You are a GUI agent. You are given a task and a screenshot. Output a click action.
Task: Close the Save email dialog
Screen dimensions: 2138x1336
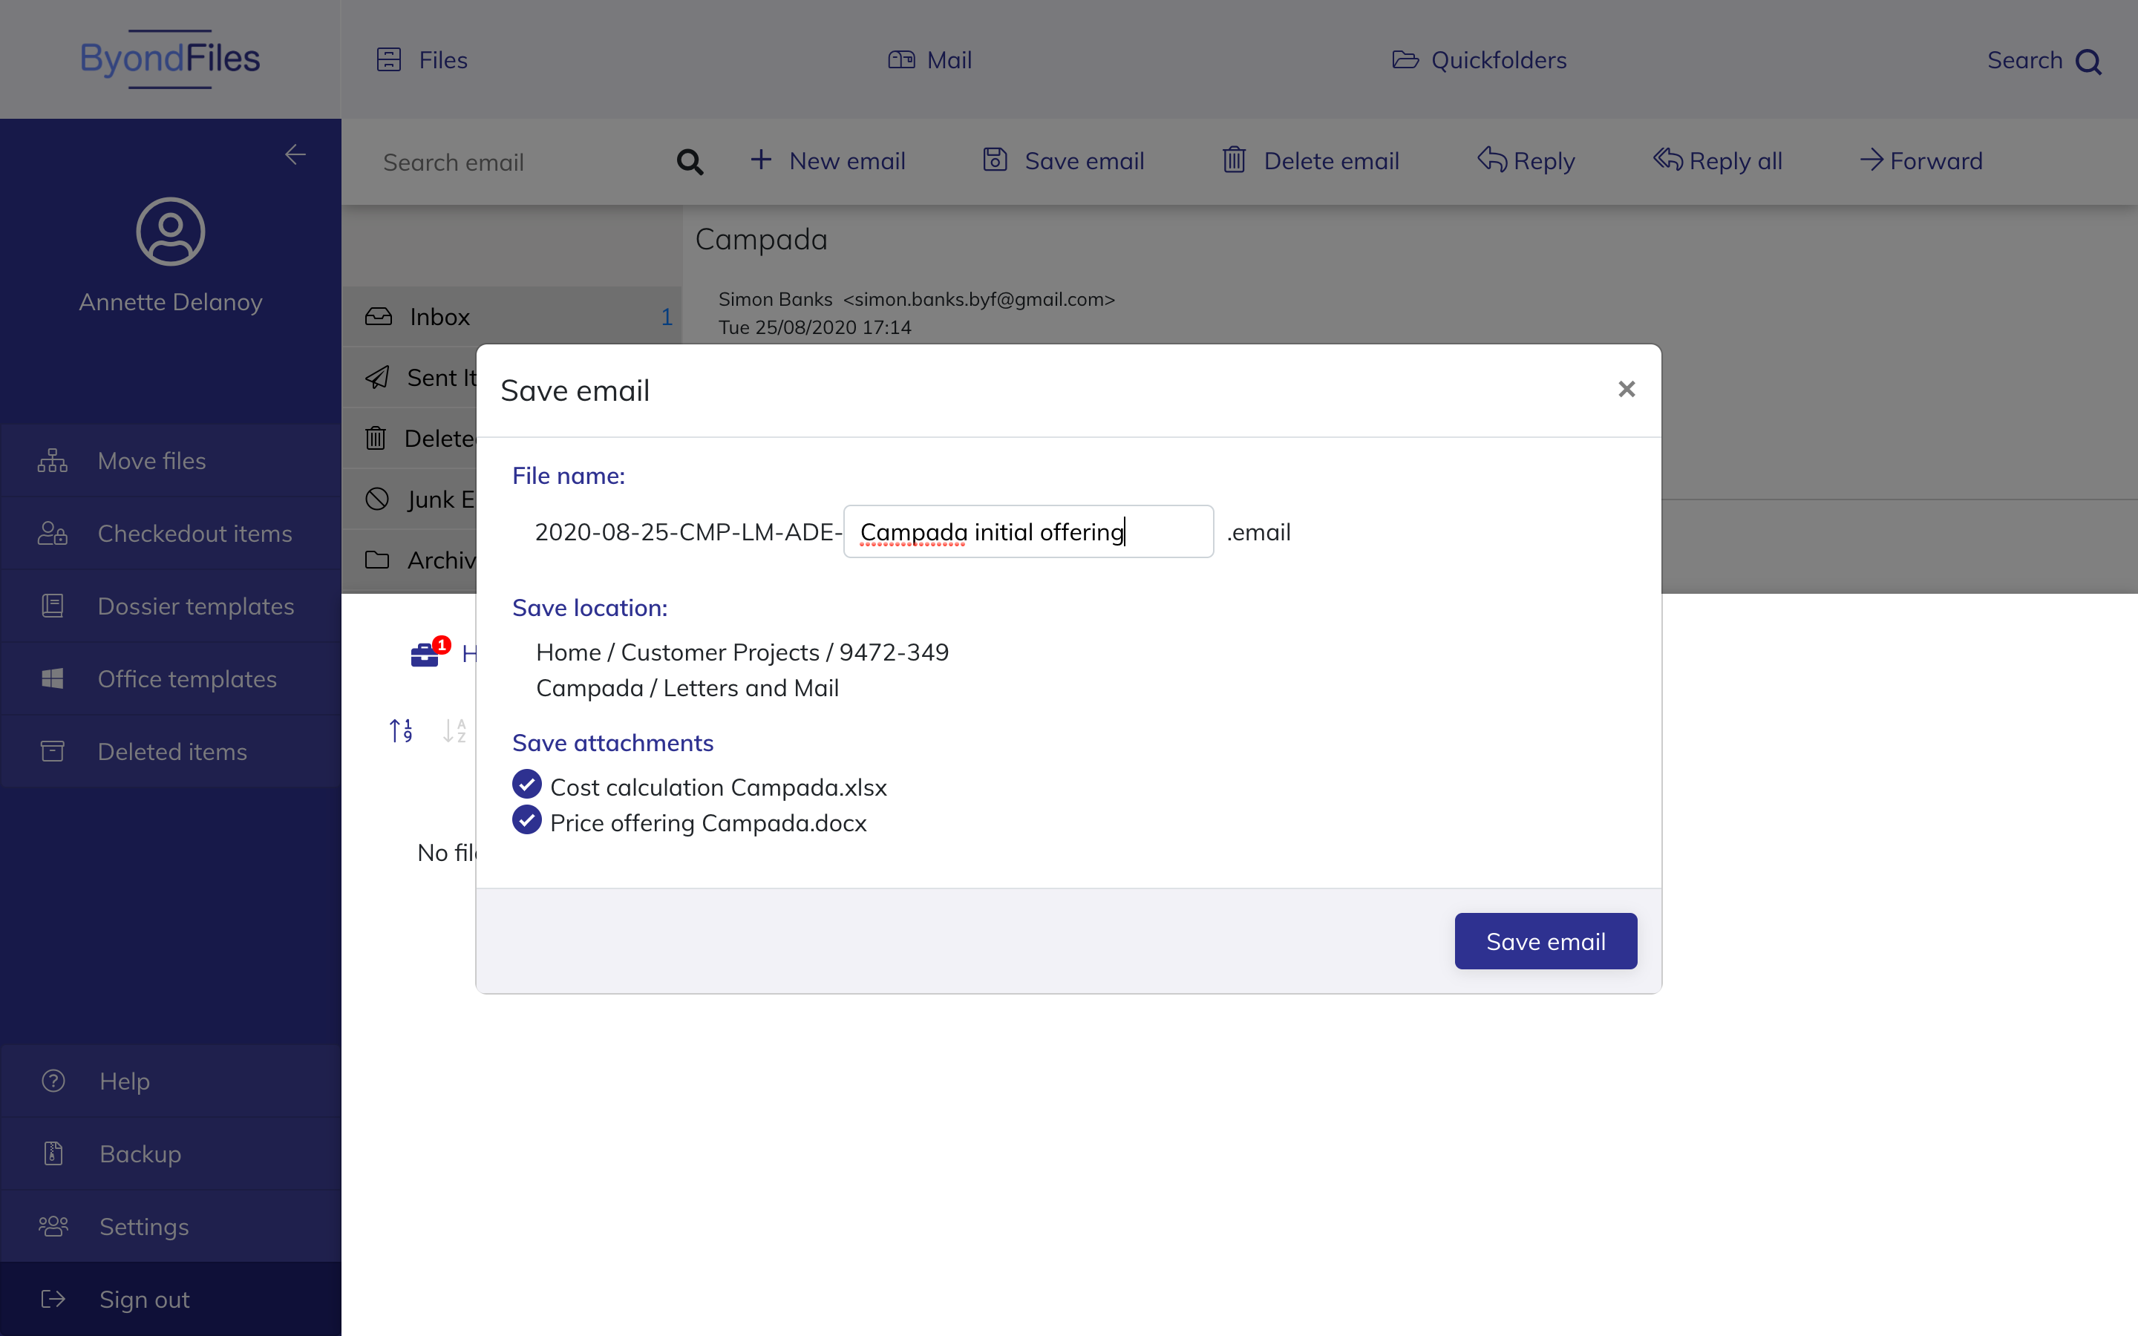(x=1626, y=389)
